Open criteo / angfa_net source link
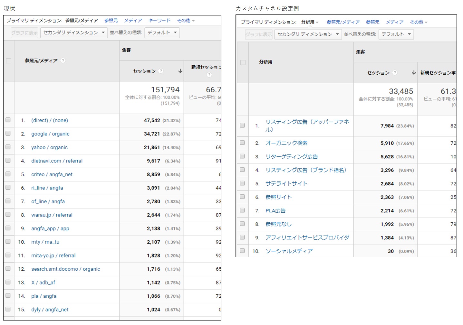 point(52,174)
